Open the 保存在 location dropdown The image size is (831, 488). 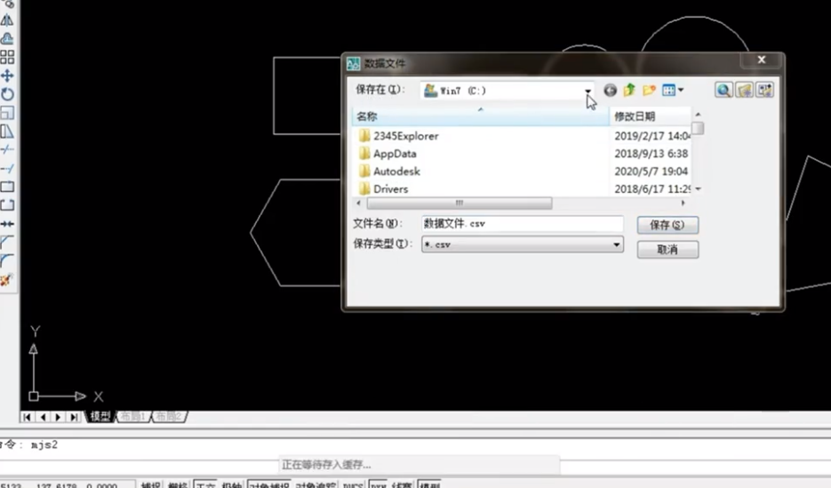click(587, 91)
